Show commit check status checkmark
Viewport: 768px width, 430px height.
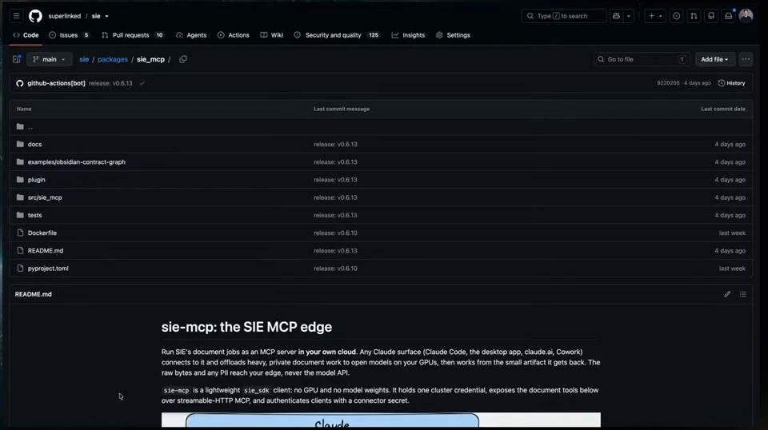click(x=142, y=83)
